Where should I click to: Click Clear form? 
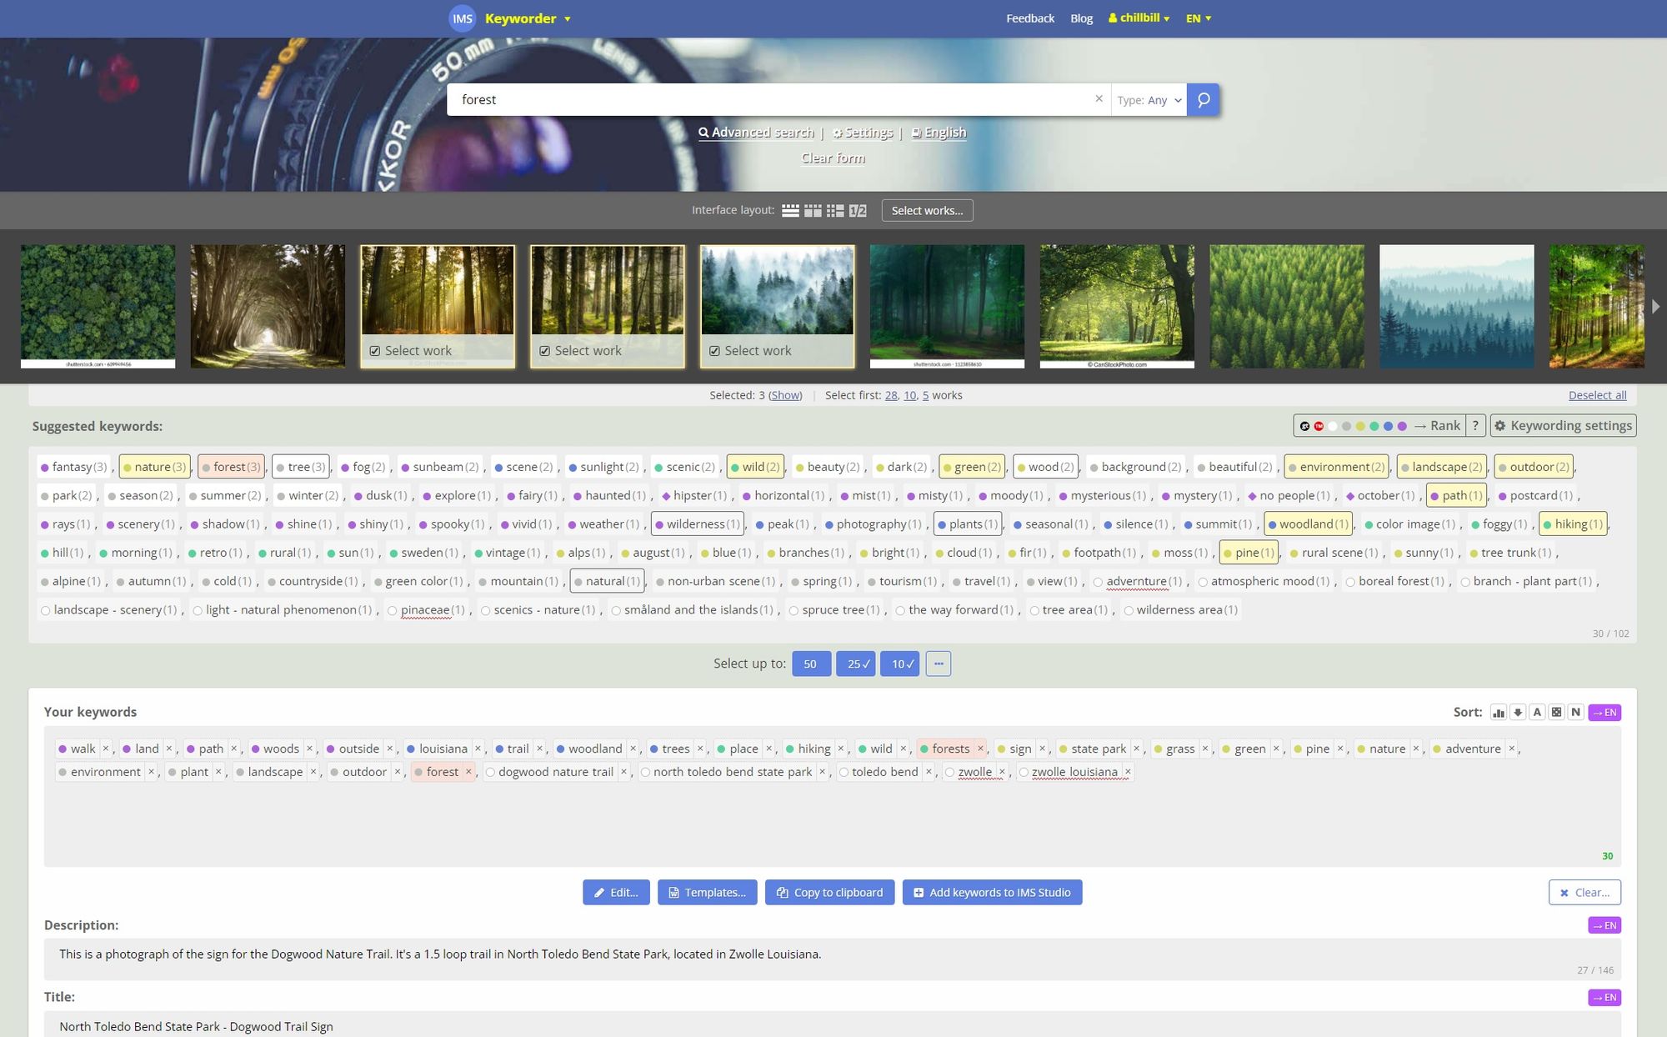833,158
